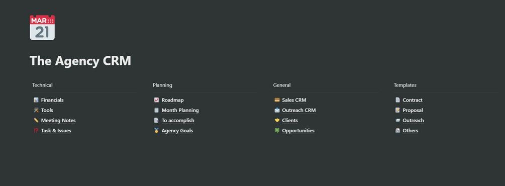Click the red exclamation icon for Task & Issues

[36, 131]
